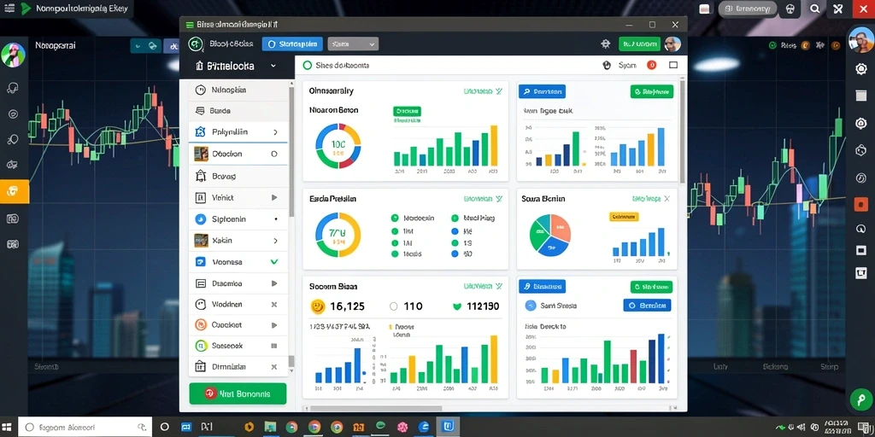Screen dimensions: 875x437
Task: Open settings gear in dashboard header
Action: click(x=605, y=44)
